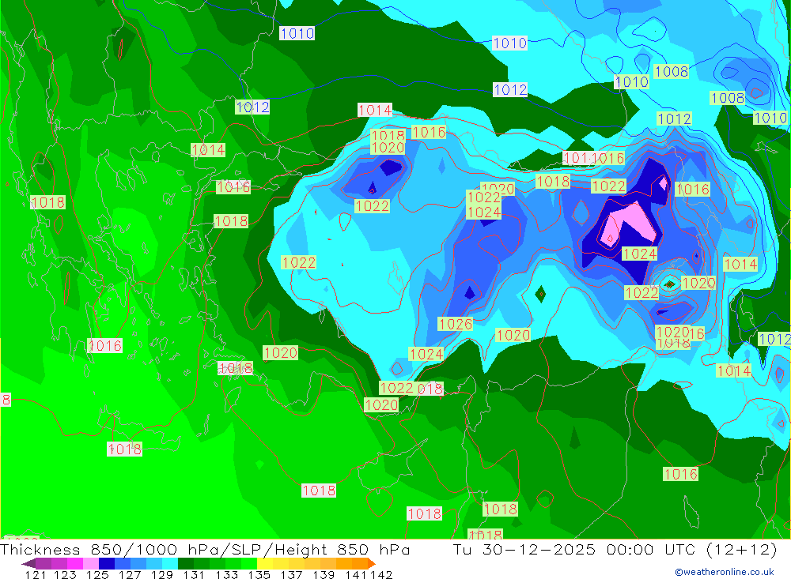
Task: Click the weatheronline.co.uk copyright link
Action: (x=725, y=572)
